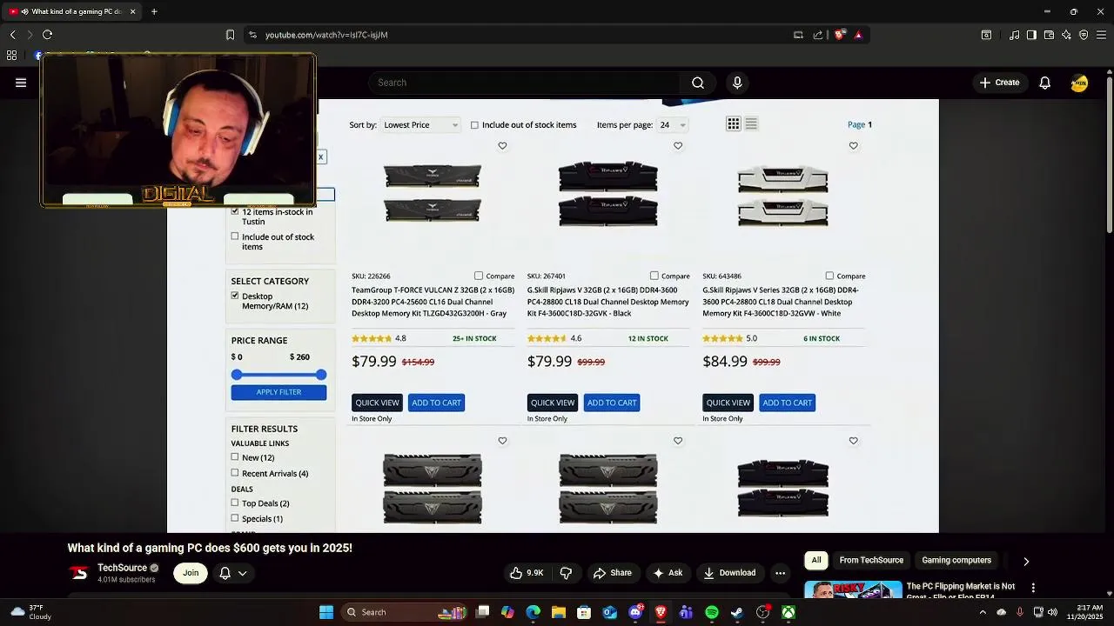Open the Windows Start menu
Viewport: 1114px width, 626px height.
click(326, 612)
